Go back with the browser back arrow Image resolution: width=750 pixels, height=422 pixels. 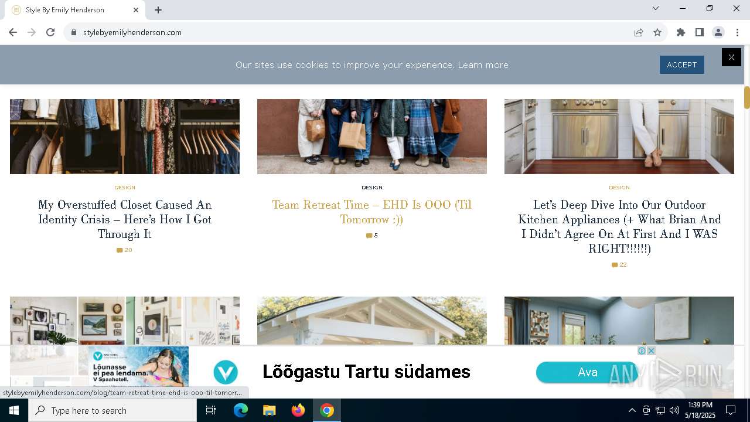tap(13, 32)
